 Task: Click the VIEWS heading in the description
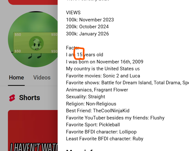click(x=73, y=13)
